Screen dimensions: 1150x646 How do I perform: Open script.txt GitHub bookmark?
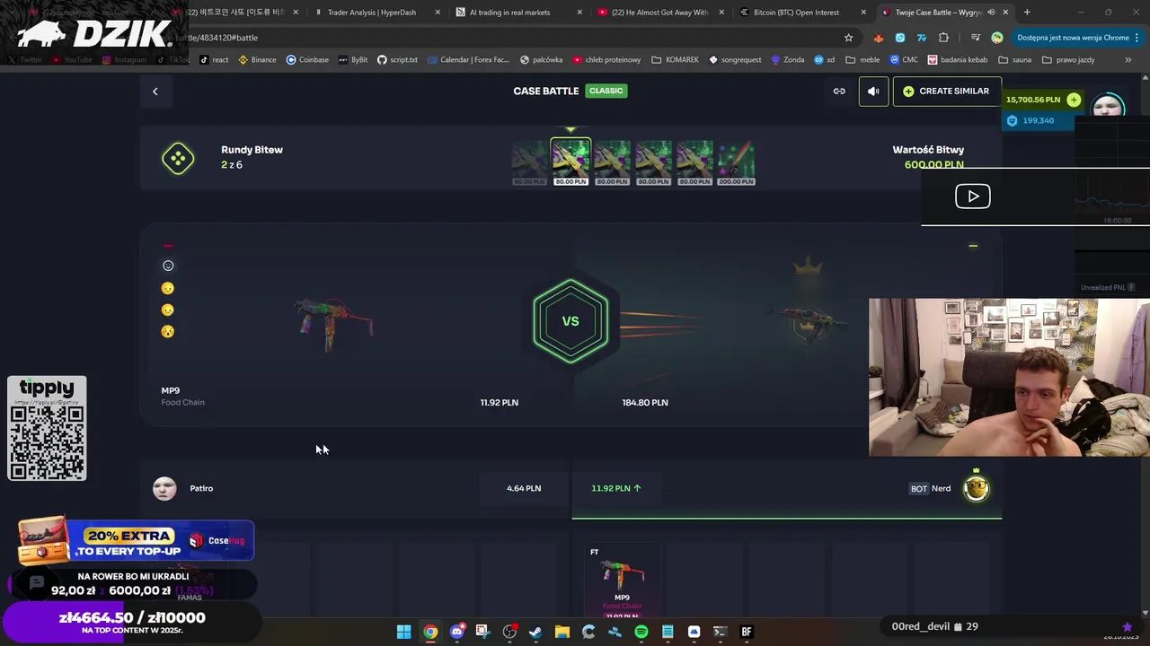(x=397, y=60)
